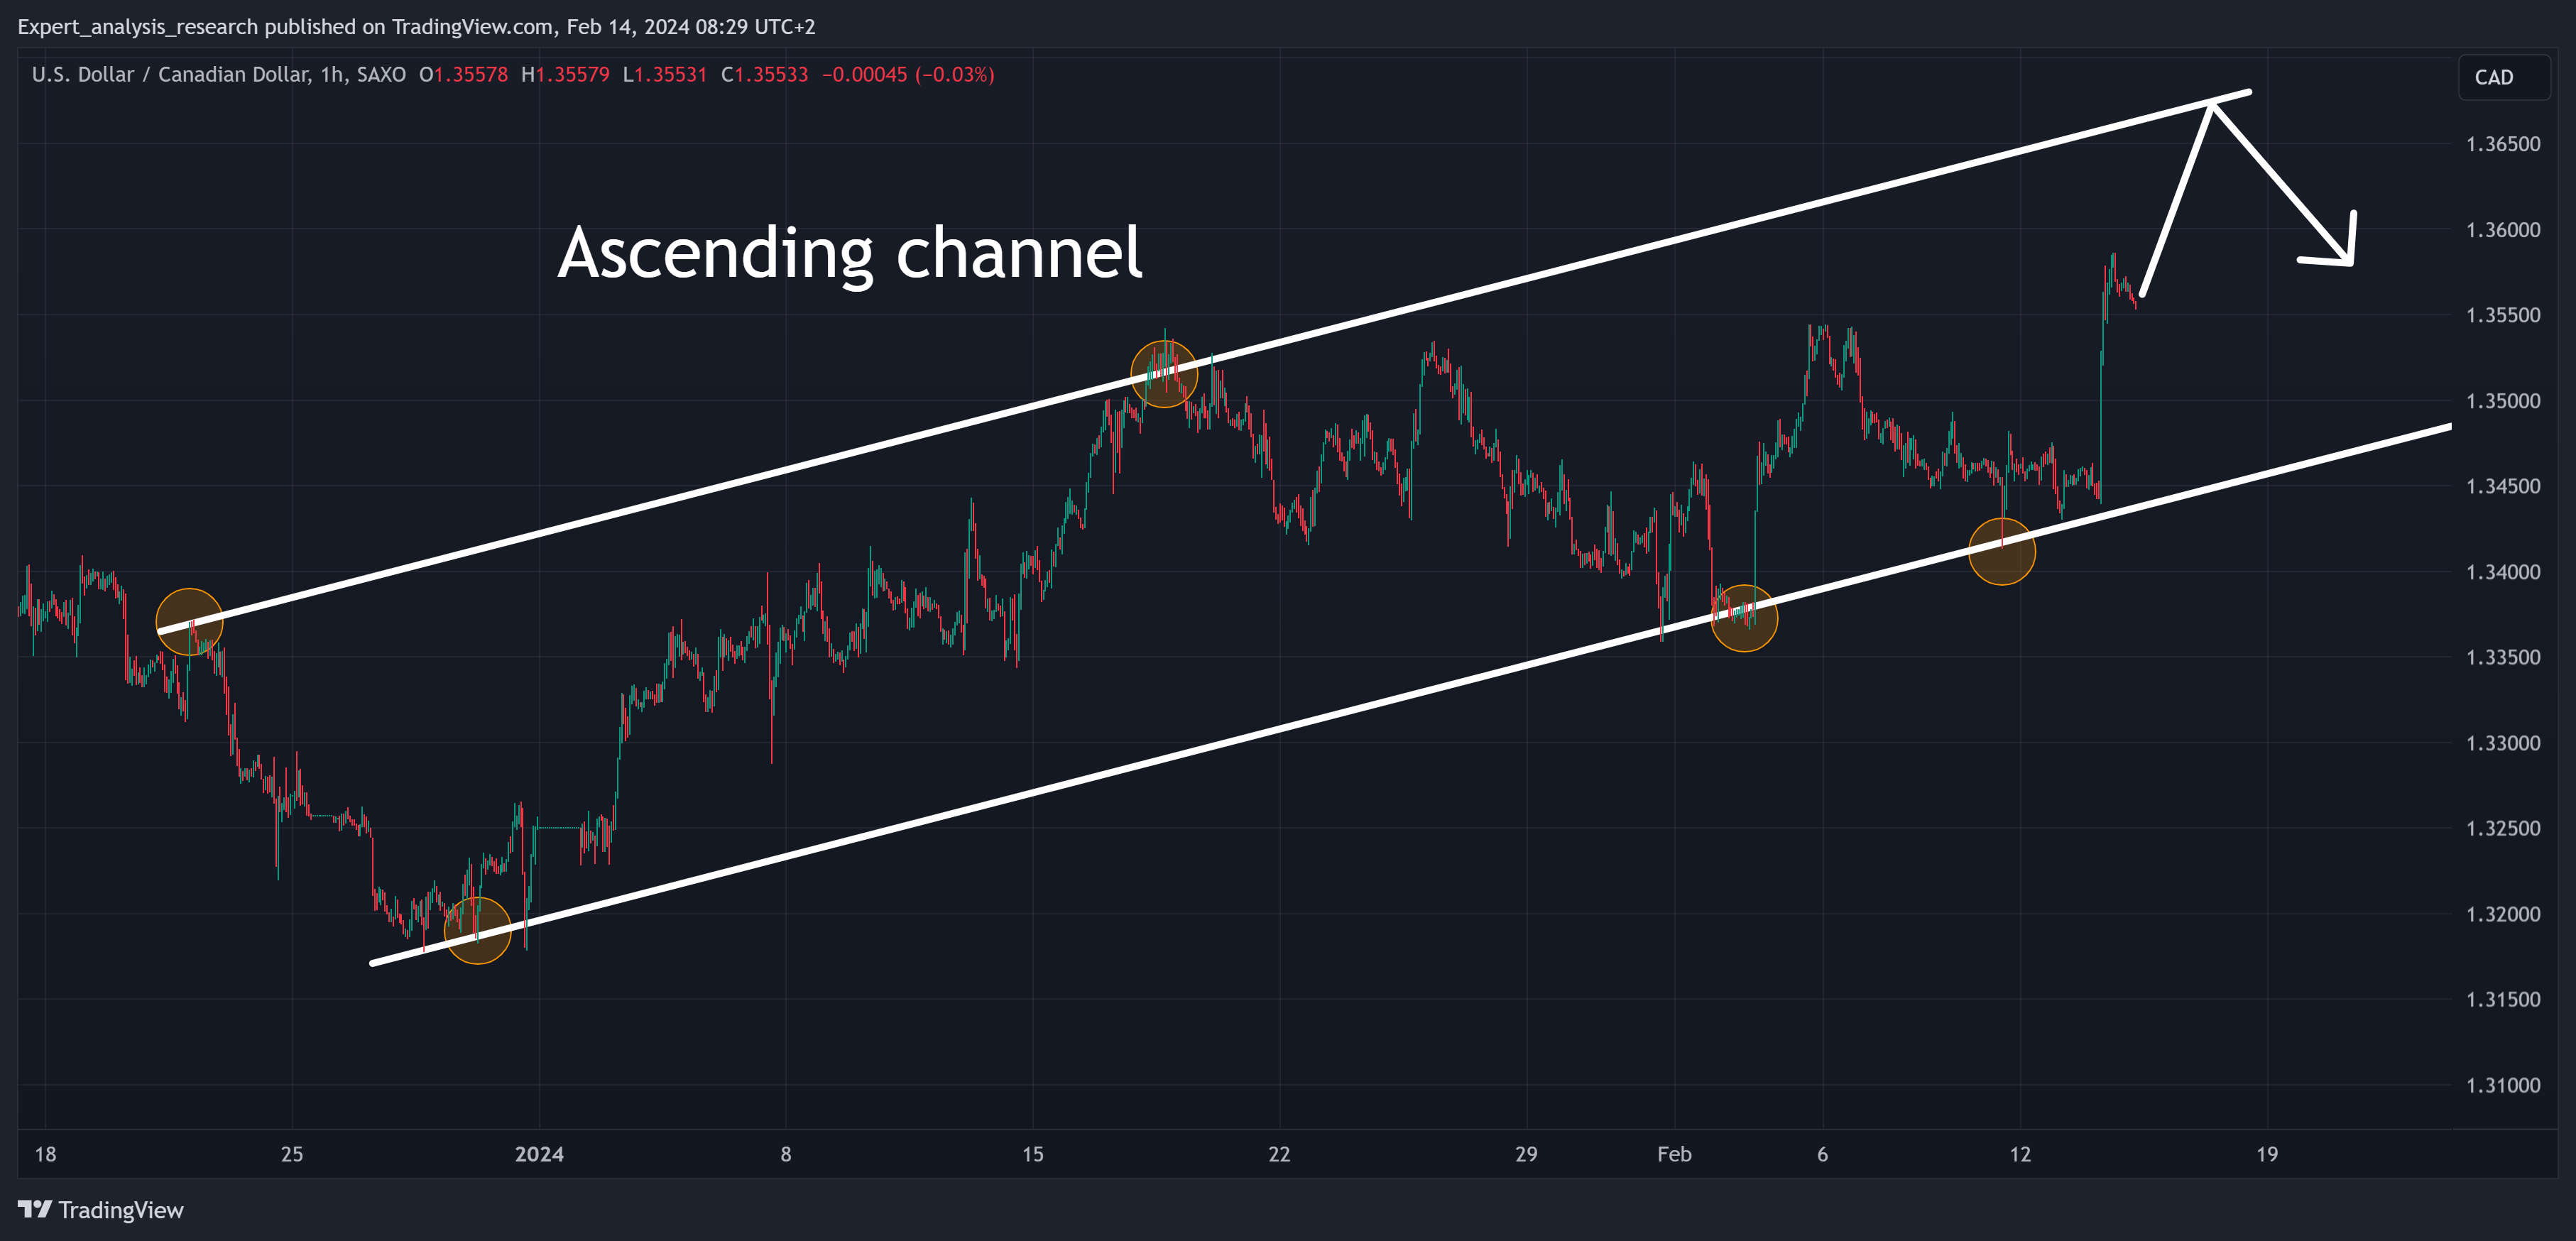Click the TradingView logo
The height and width of the screenshot is (1241, 2576).
(x=101, y=1210)
